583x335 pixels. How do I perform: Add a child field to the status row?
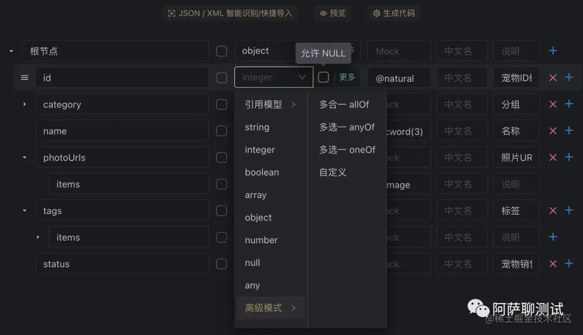coord(568,263)
